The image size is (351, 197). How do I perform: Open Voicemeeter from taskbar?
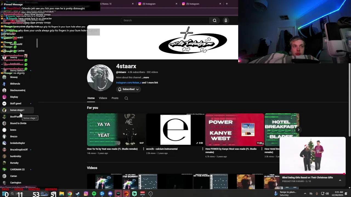[x=142, y=194]
